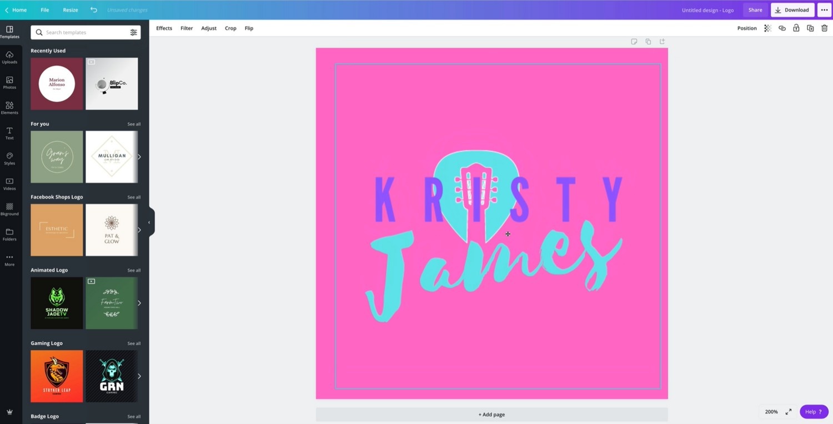833x424 pixels.
Task: Open the Bkground panel
Action: pos(9,209)
